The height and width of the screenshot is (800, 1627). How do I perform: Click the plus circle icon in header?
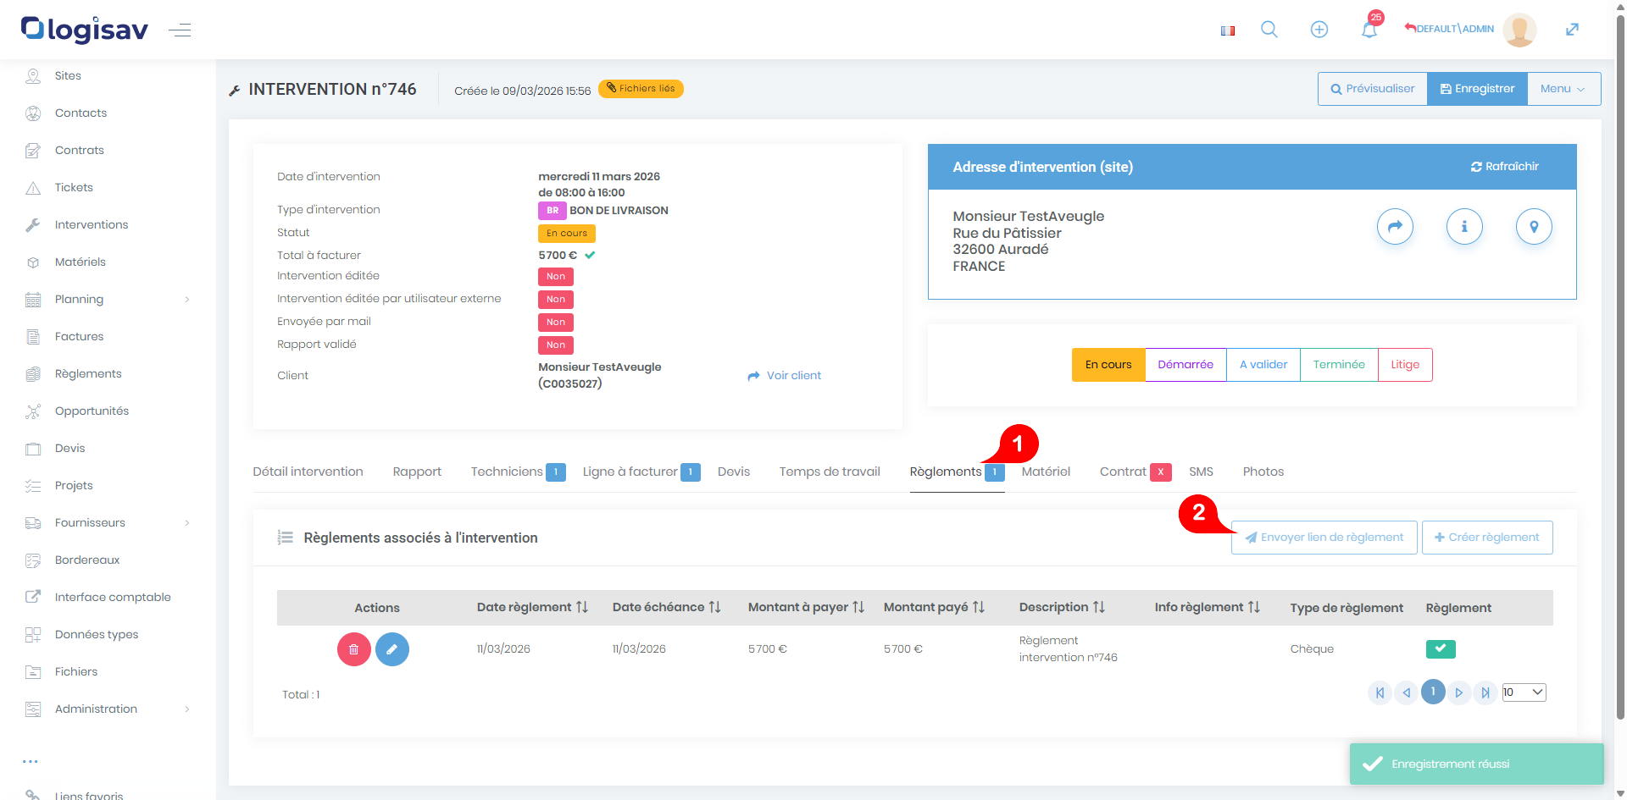coord(1319,30)
